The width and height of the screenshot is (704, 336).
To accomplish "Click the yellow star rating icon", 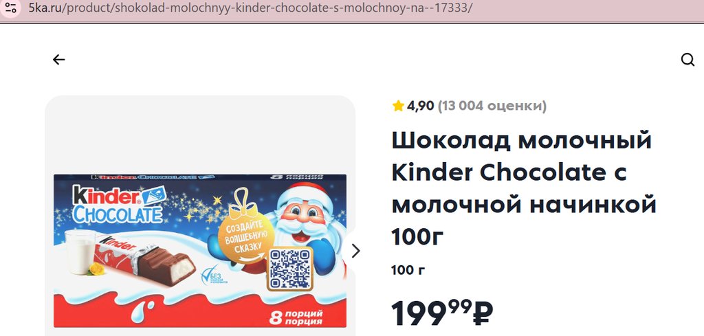I will pos(398,106).
